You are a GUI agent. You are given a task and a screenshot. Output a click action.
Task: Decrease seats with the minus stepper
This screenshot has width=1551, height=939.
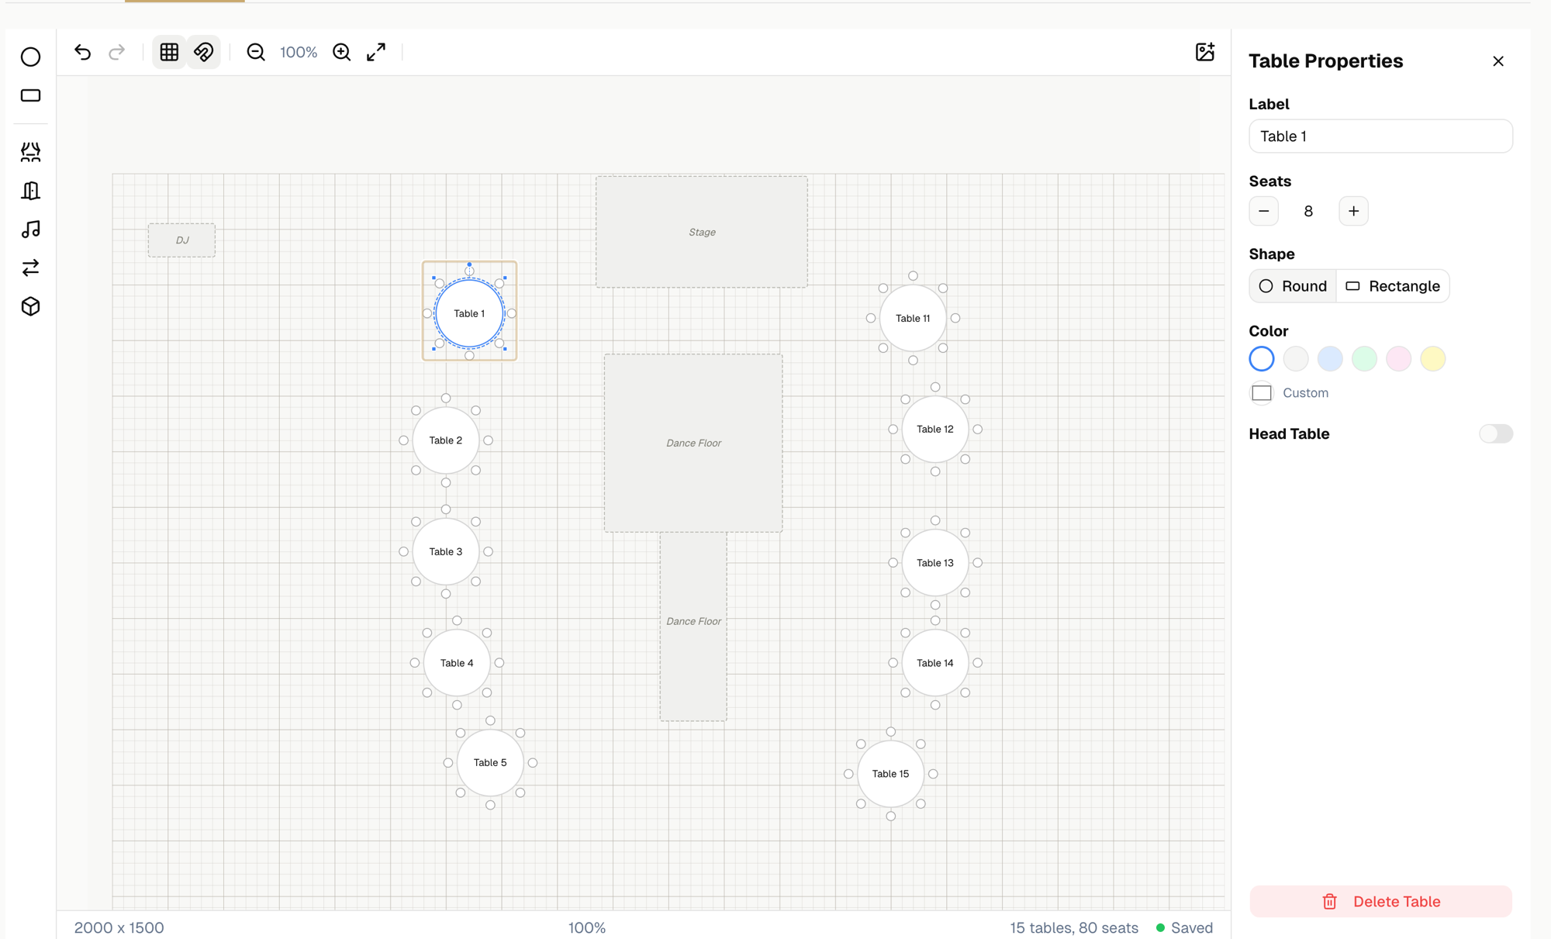click(x=1263, y=210)
